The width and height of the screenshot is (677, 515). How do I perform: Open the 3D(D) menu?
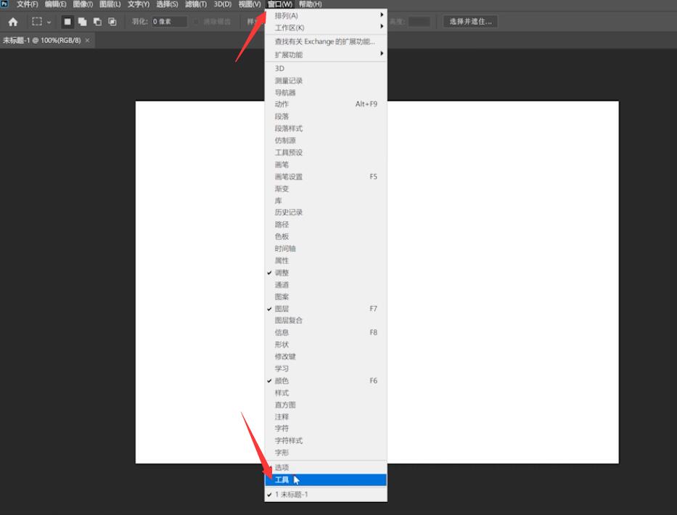pyautogui.click(x=223, y=4)
